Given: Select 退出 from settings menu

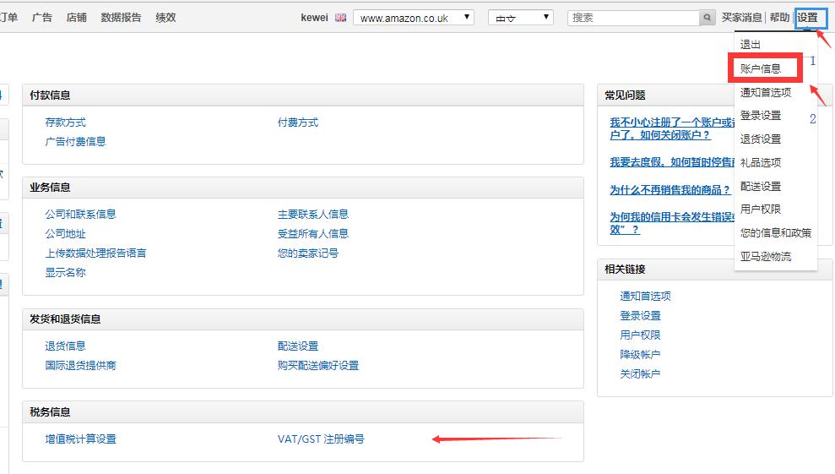Looking at the screenshot, I should (x=751, y=45).
